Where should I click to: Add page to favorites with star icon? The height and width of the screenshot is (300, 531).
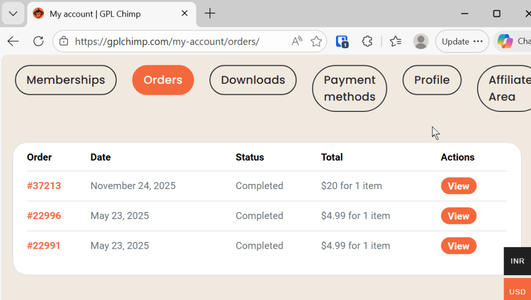click(x=316, y=41)
